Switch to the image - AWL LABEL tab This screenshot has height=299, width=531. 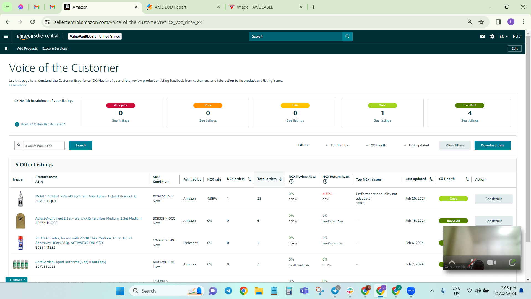(x=266, y=7)
